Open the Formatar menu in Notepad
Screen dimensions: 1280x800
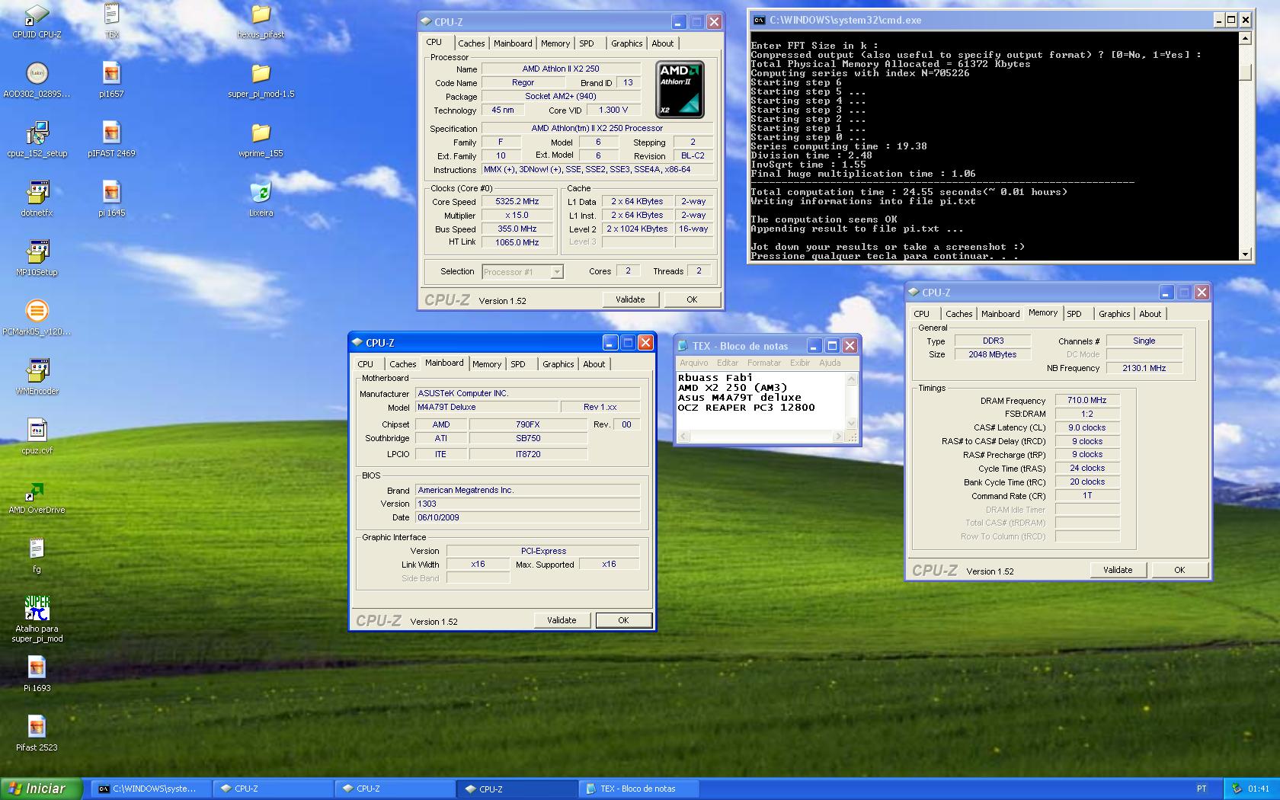[x=763, y=363]
